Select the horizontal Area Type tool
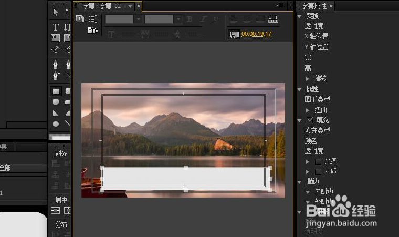 point(56,38)
